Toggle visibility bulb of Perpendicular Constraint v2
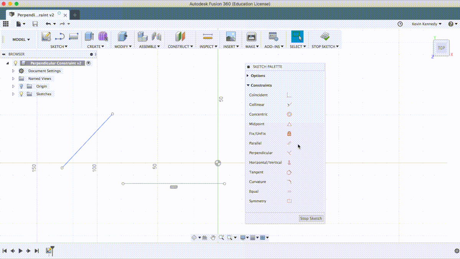Image resolution: width=460 pixels, height=259 pixels. point(16,63)
